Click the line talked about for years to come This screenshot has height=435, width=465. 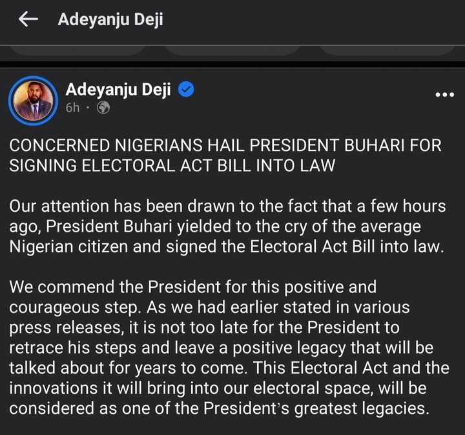point(228,368)
